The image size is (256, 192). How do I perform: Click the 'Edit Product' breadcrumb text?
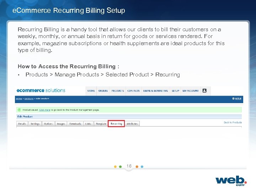point(42,98)
